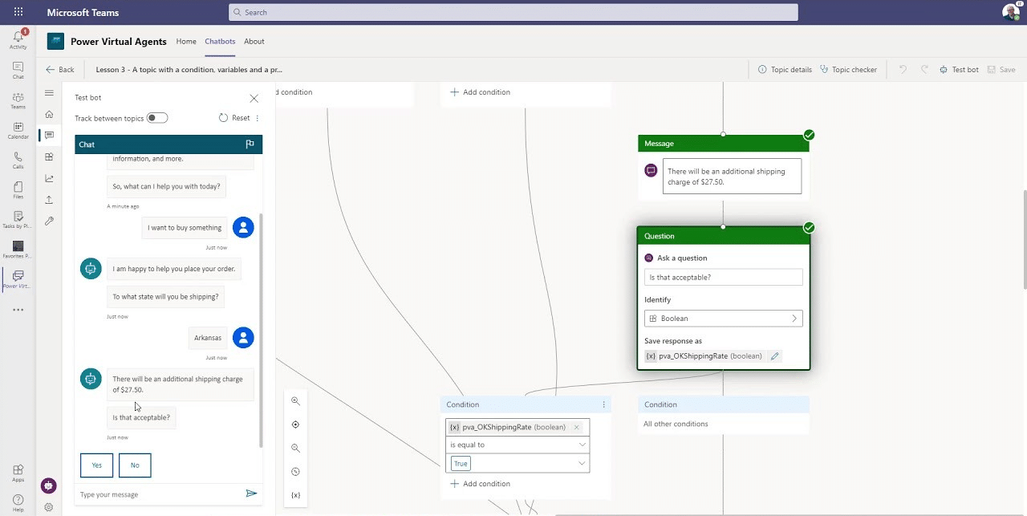Edit the shipping charge message text box

(x=732, y=177)
